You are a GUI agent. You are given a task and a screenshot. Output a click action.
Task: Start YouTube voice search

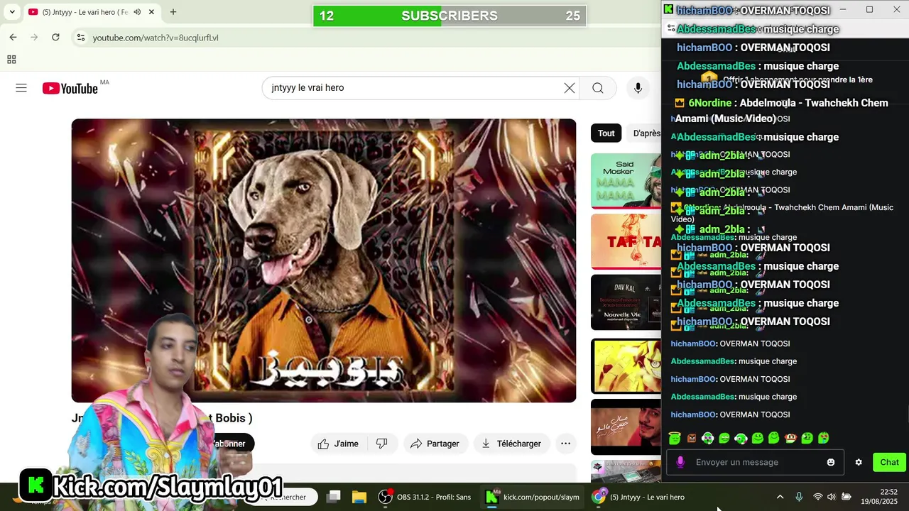point(638,88)
